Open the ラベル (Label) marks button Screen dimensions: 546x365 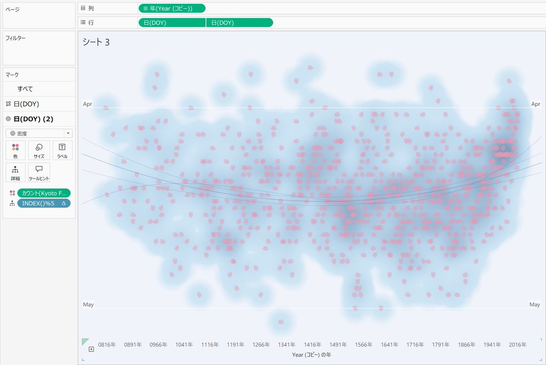point(62,150)
